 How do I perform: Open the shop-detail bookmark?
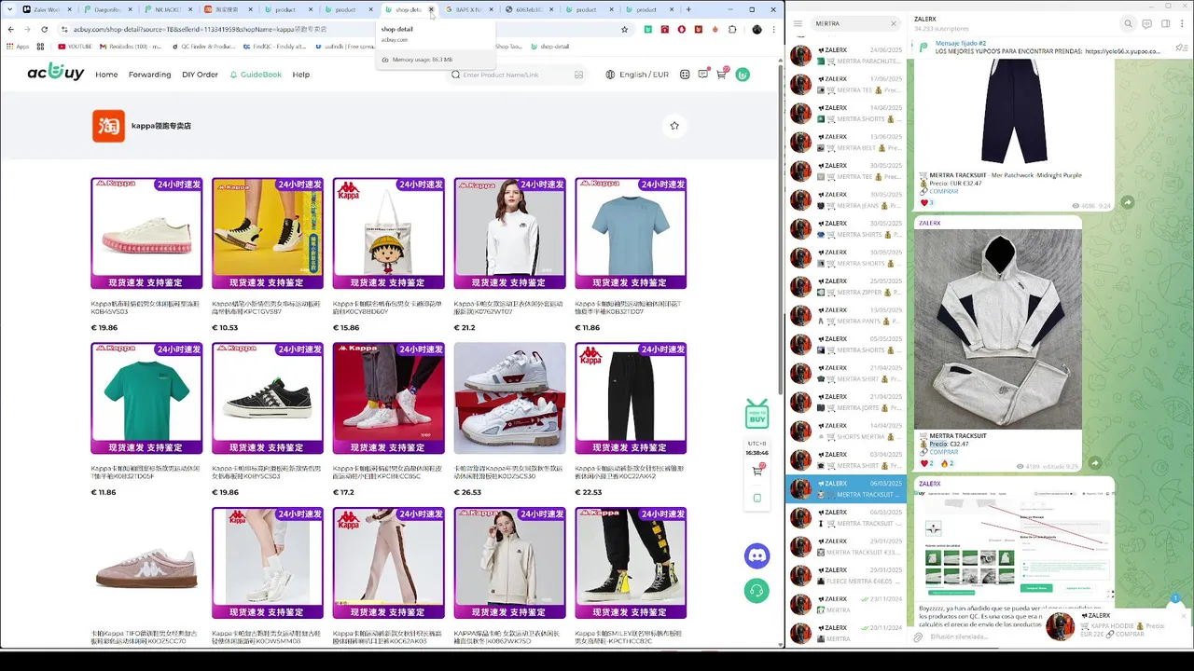click(x=548, y=46)
